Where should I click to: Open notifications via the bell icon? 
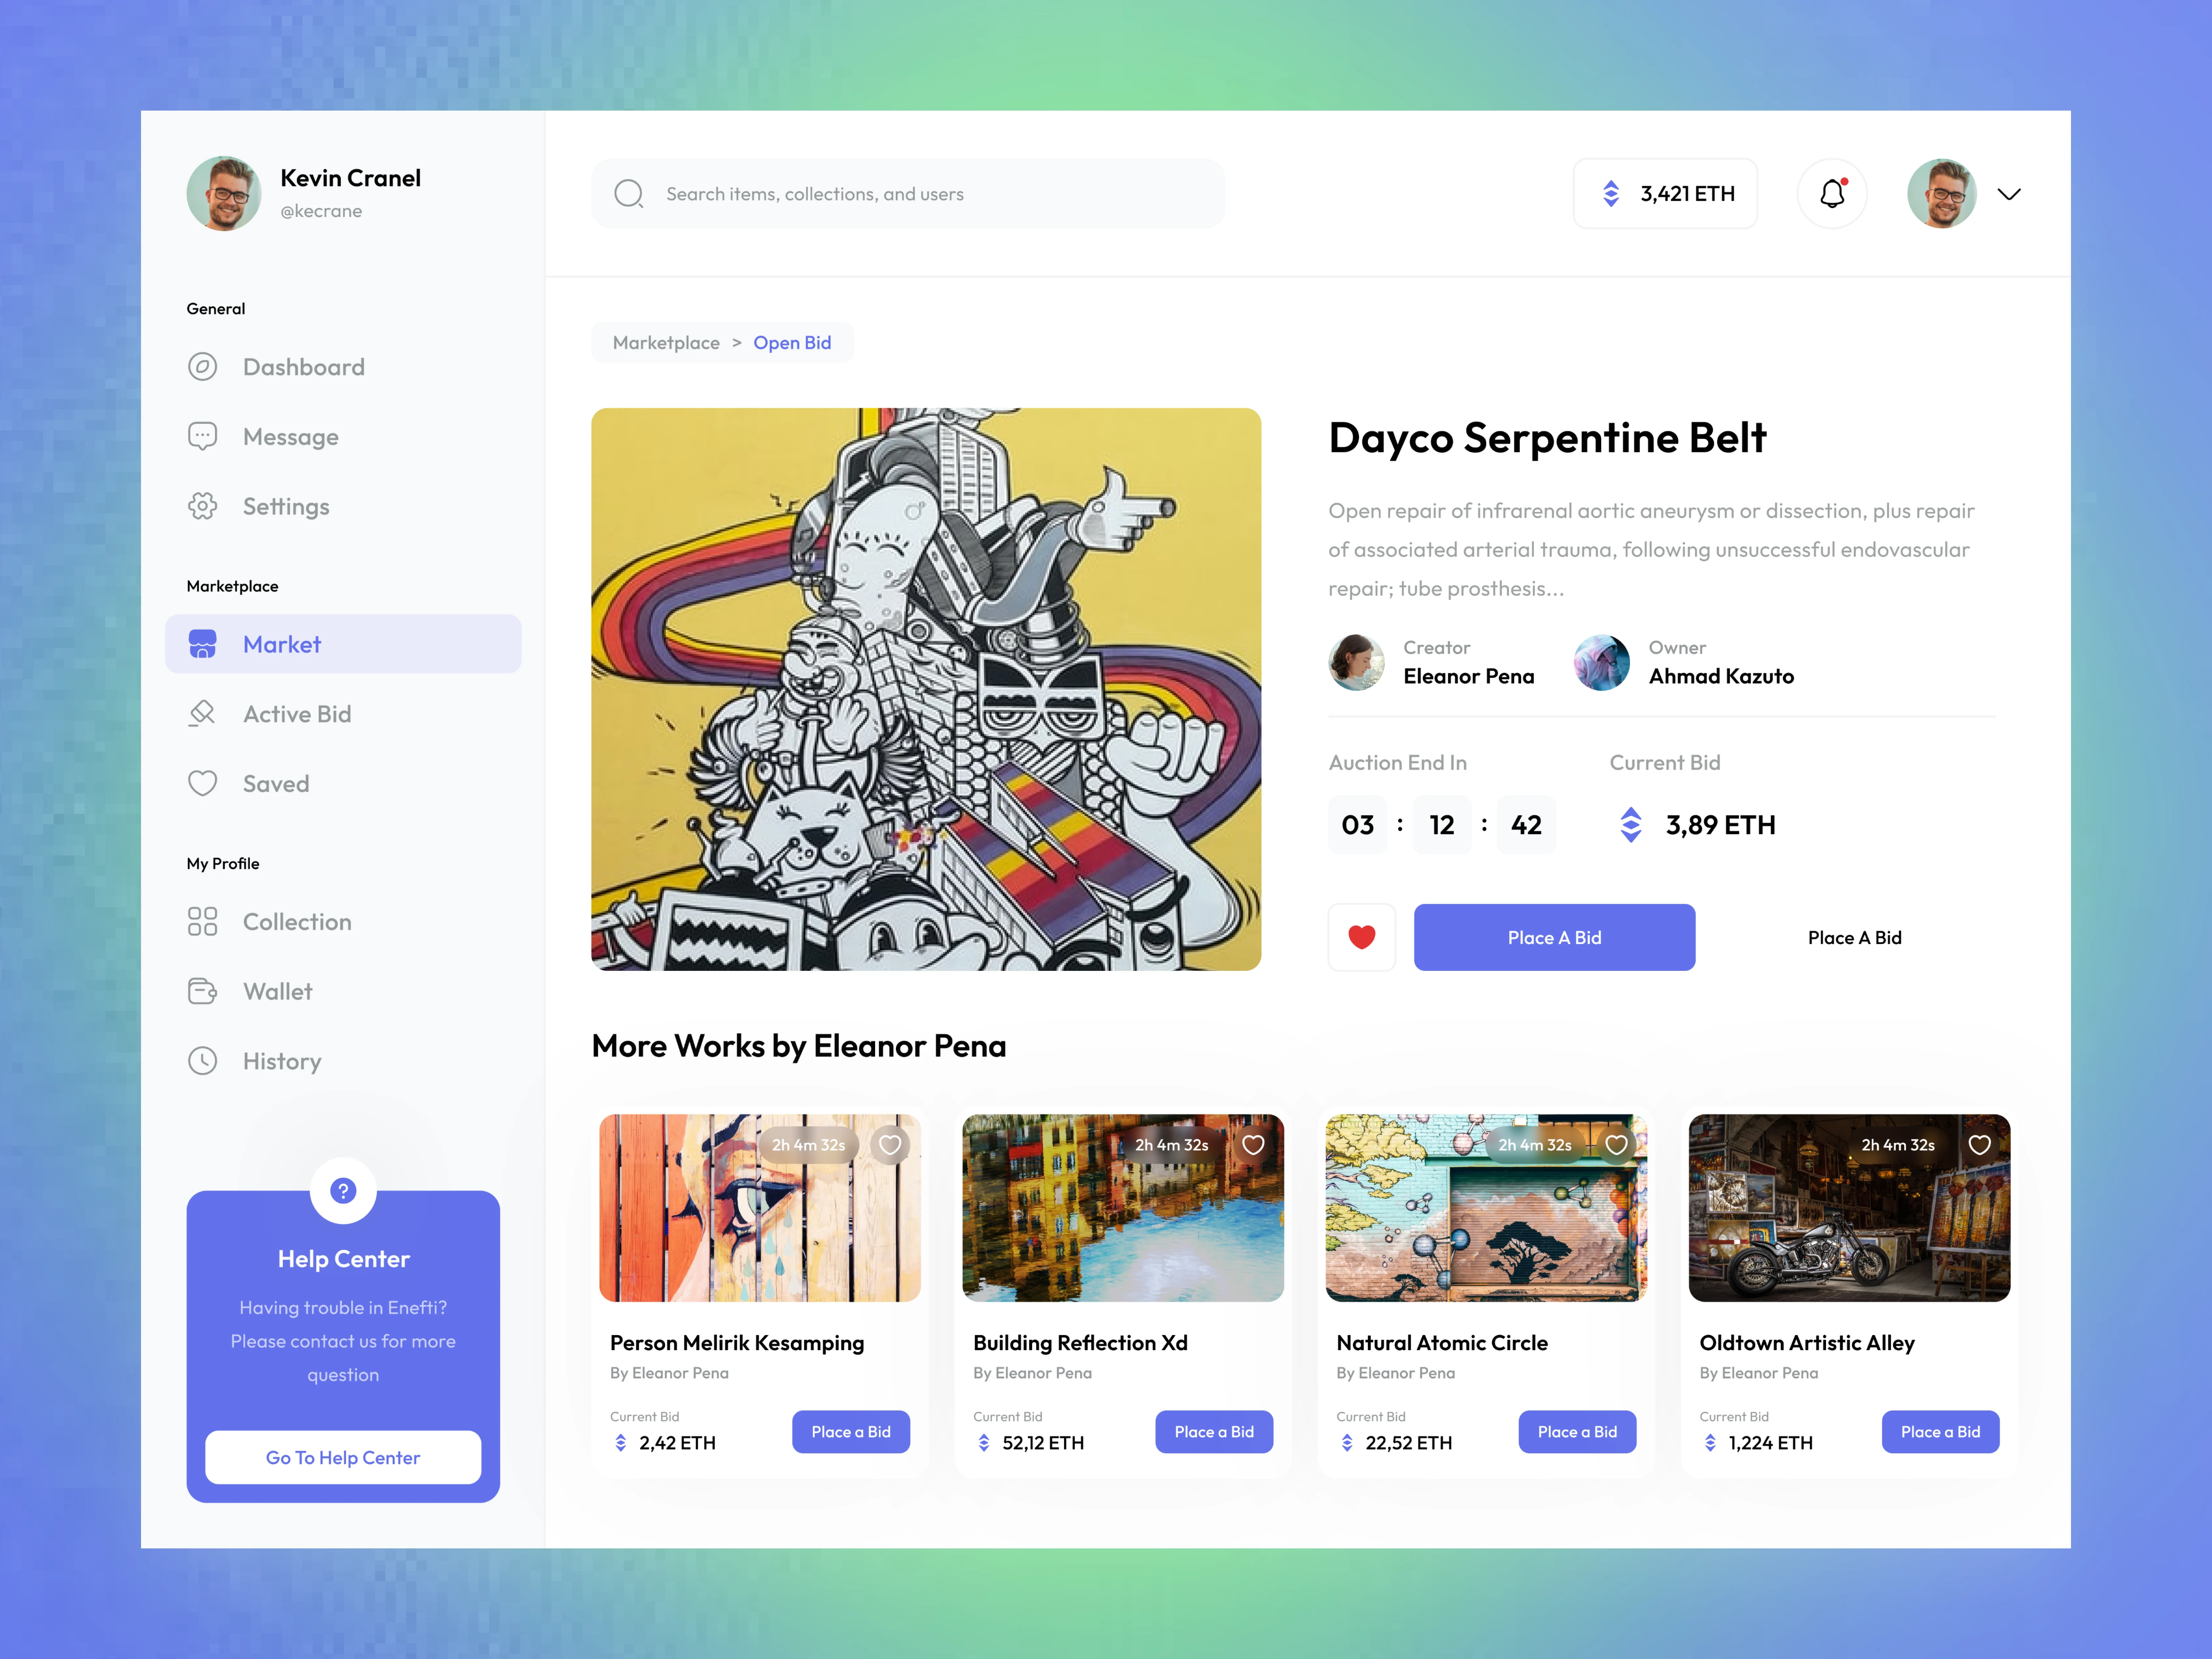click(x=1832, y=193)
